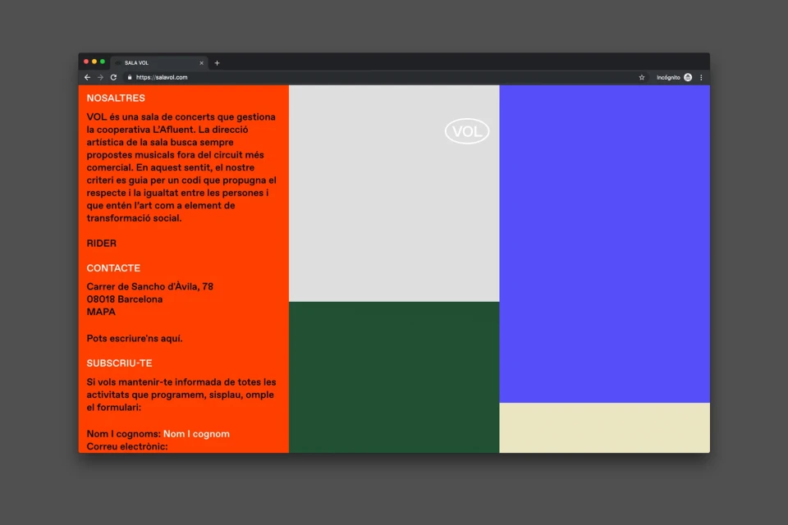788x525 pixels.
Task: Reload the salavol.com page
Action: (x=113, y=77)
